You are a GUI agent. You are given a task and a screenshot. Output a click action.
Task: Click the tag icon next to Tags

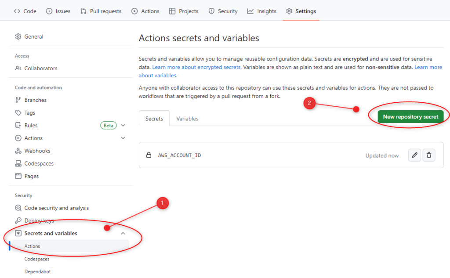coord(18,112)
